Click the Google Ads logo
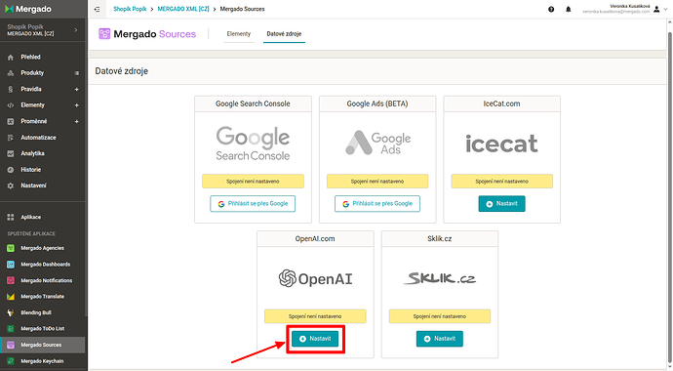 378,143
